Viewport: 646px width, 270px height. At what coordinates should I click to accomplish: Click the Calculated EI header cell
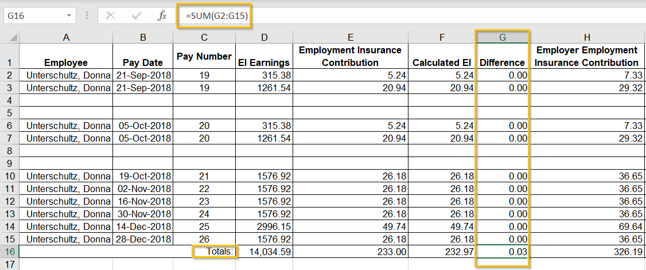(x=442, y=56)
